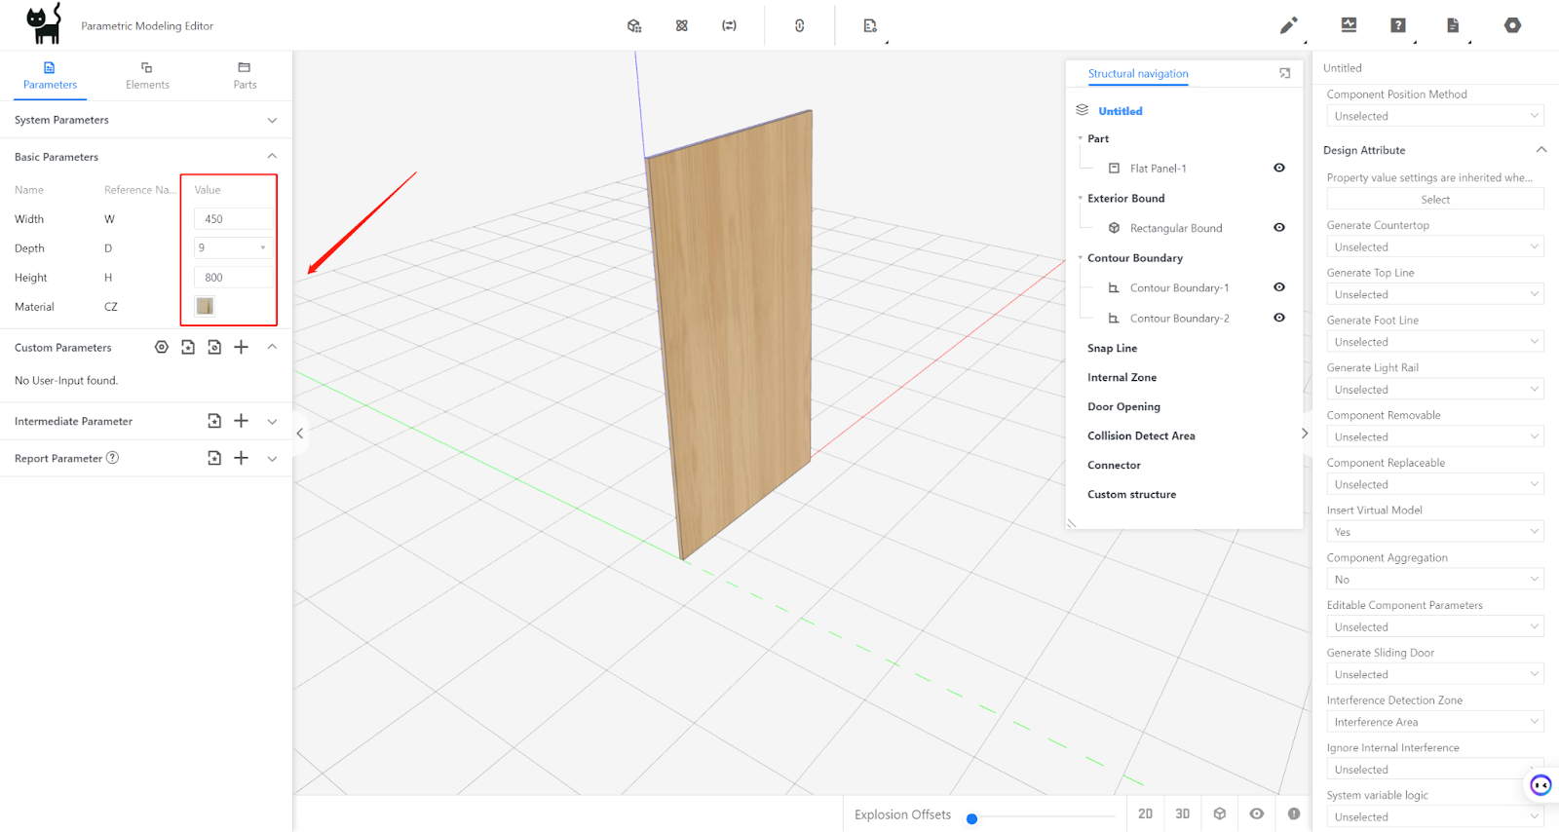Click the pencil edit icon in top toolbar
Image resolution: width=1559 pixels, height=832 pixels.
[1288, 26]
